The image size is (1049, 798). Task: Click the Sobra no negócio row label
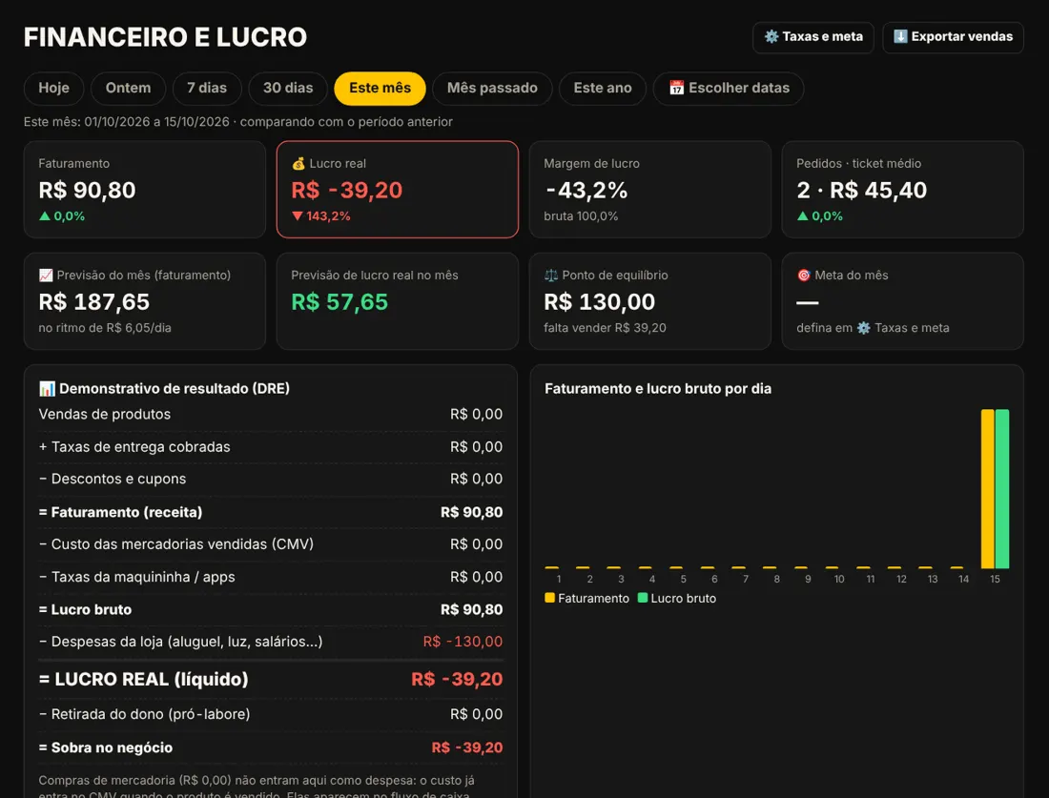pyautogui.click(x=106, y=747)
